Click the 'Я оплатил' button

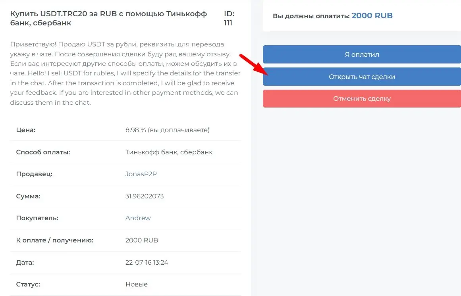[362, 54]
